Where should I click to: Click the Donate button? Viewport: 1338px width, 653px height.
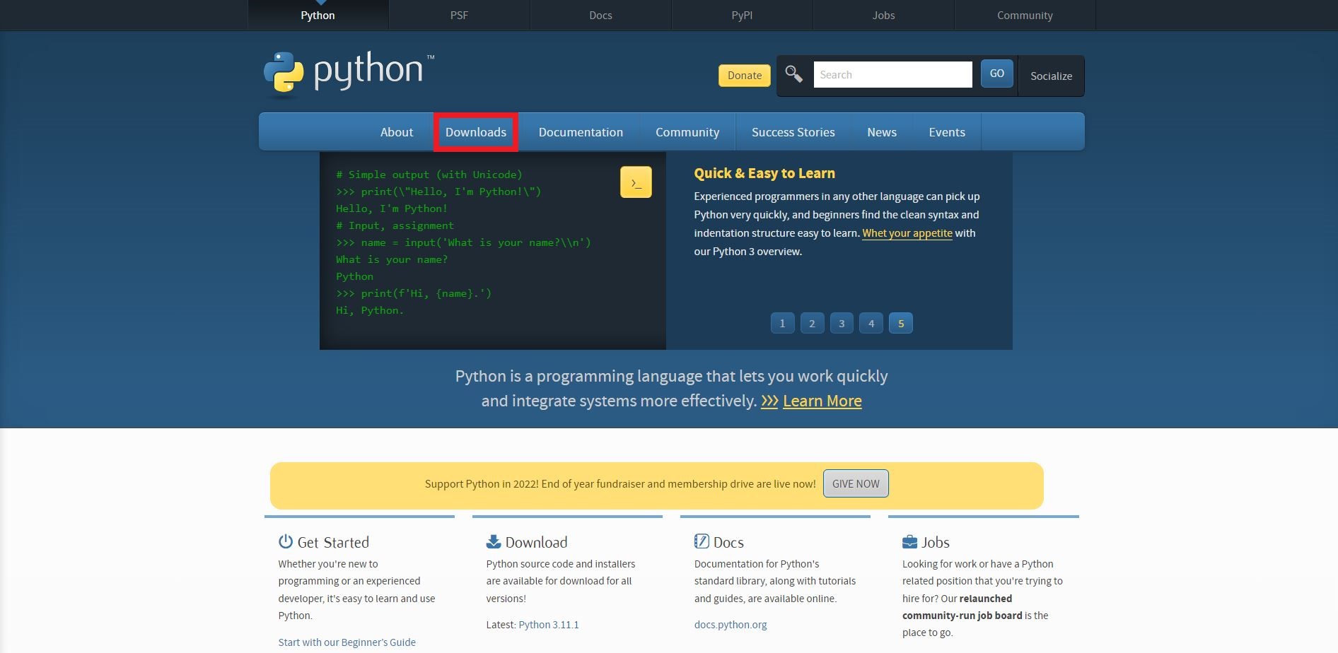pos(745,76)
